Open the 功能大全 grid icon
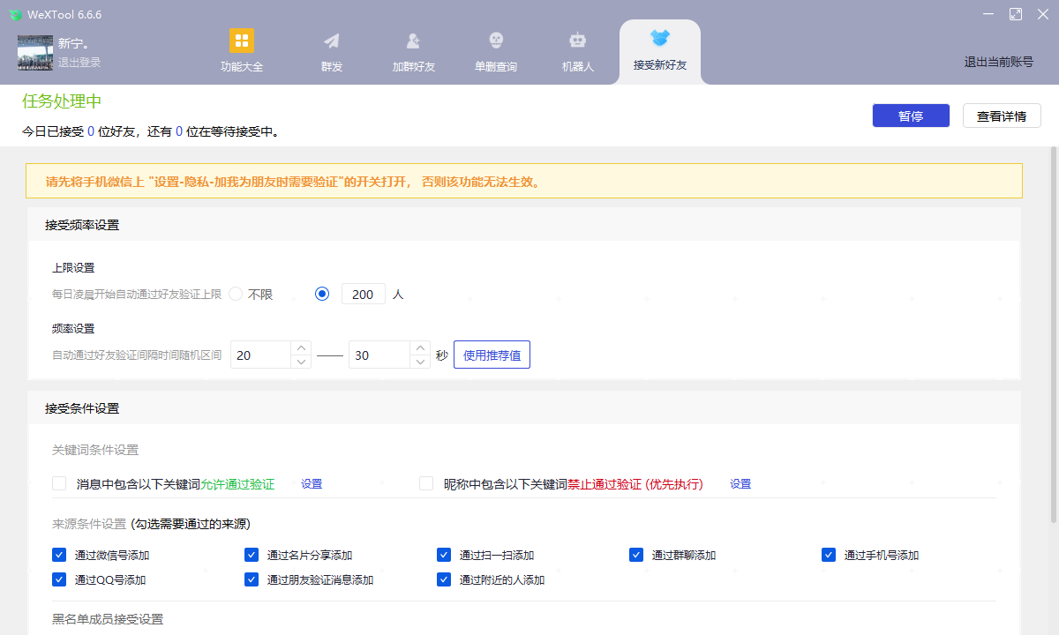This screenshot has height=635, width=1059. [x=241, y=41]
